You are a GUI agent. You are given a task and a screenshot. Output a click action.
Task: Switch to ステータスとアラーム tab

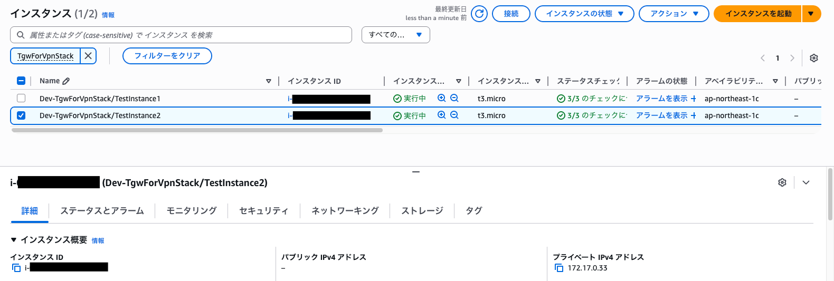[102, 211]
